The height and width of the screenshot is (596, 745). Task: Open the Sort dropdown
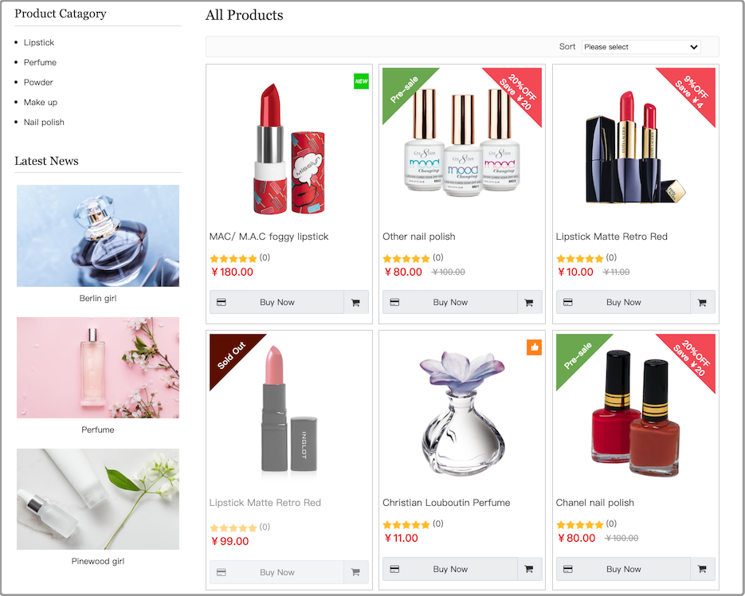pyautogui.click(x=641, y=46)
